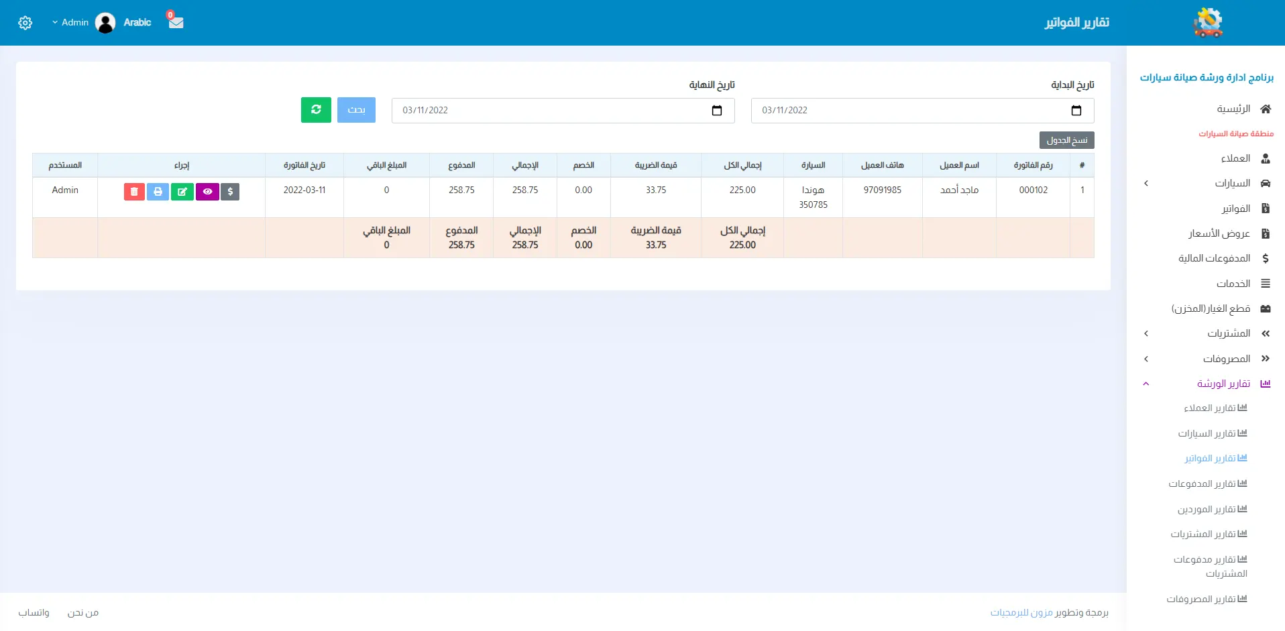Screen dimensions: 1285x631
Task: Click the بحث search button
Action: click(356, 110)
